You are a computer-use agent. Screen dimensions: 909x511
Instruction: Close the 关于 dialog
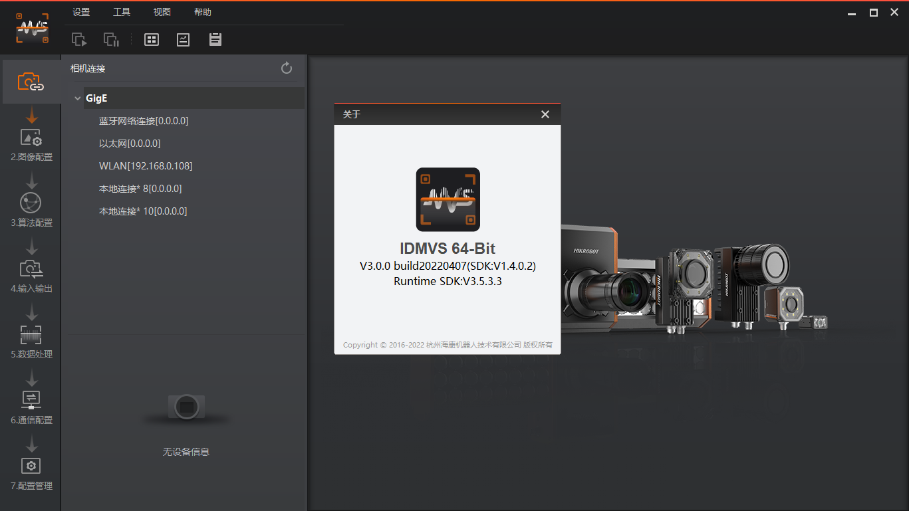(545, 114)
